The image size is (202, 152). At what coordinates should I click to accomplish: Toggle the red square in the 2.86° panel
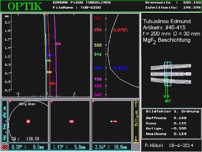[x=93, y=102]
